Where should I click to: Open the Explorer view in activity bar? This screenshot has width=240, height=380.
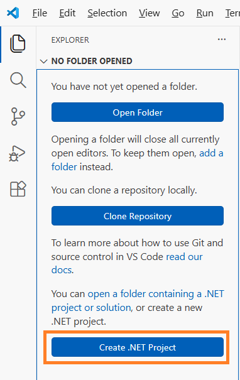point(18,44)
